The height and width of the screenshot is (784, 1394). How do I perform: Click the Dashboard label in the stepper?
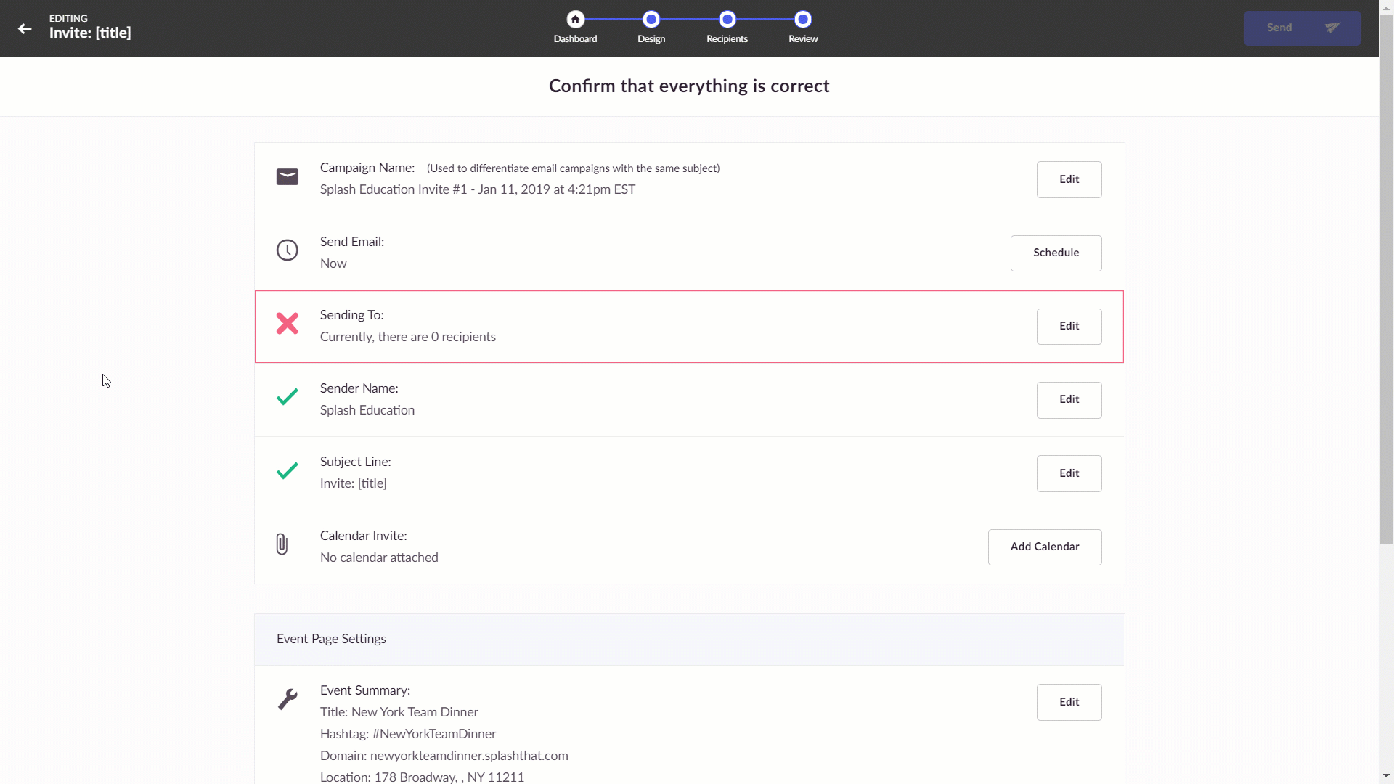point(575,39)
